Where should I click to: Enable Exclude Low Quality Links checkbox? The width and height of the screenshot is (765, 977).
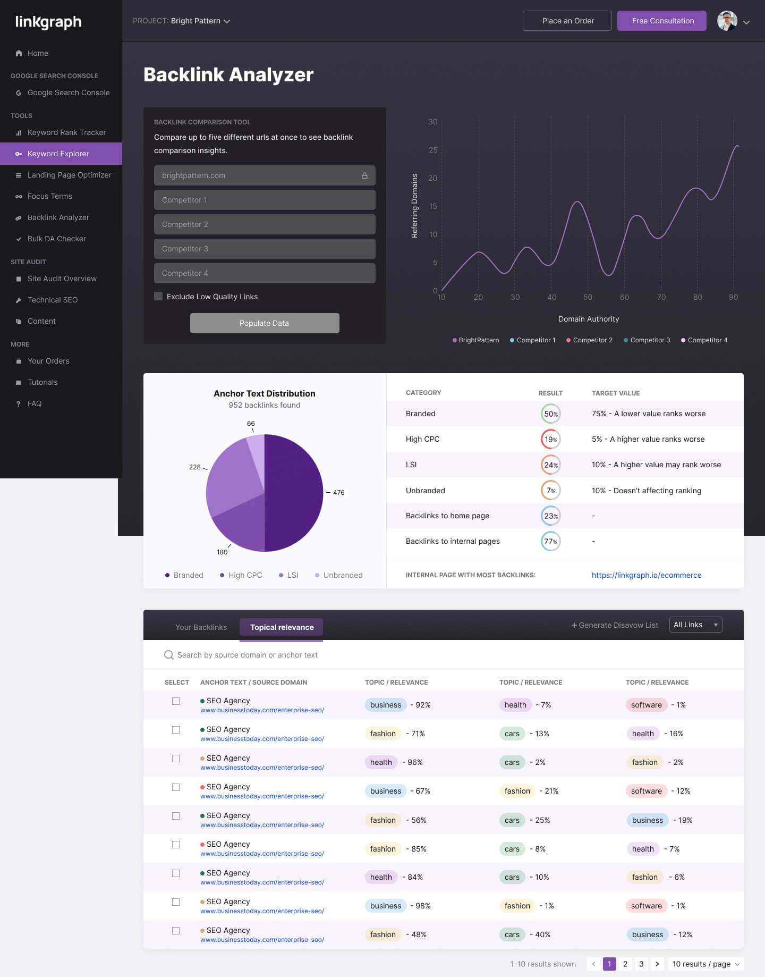[x=158, y=296]
